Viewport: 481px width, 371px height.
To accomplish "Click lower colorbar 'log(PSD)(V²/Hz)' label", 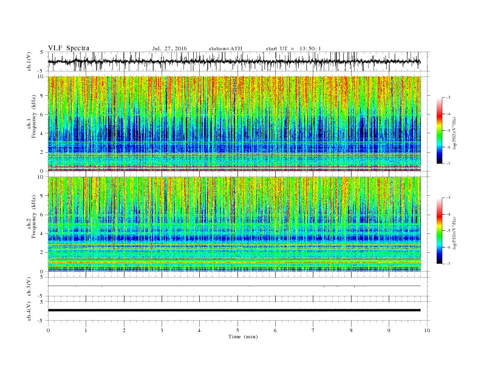I will click(x=455, y=232).
